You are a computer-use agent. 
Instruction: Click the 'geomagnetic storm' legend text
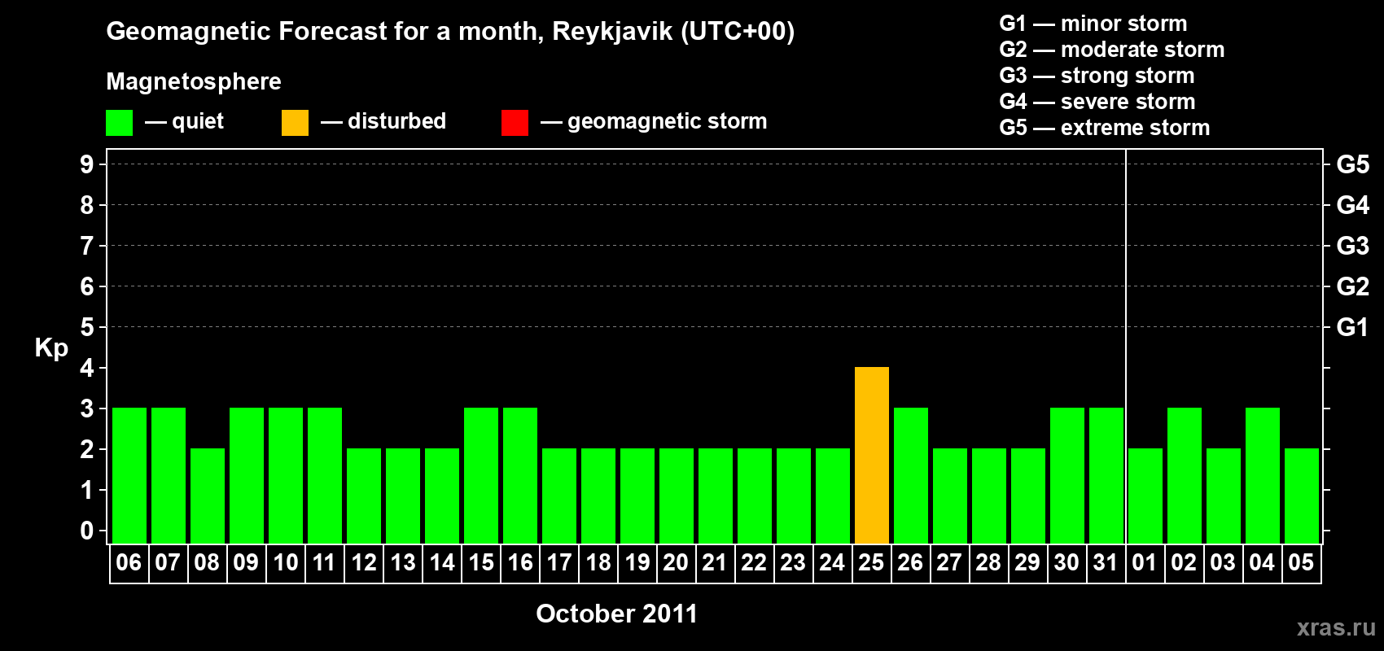[x=667, y=122]
